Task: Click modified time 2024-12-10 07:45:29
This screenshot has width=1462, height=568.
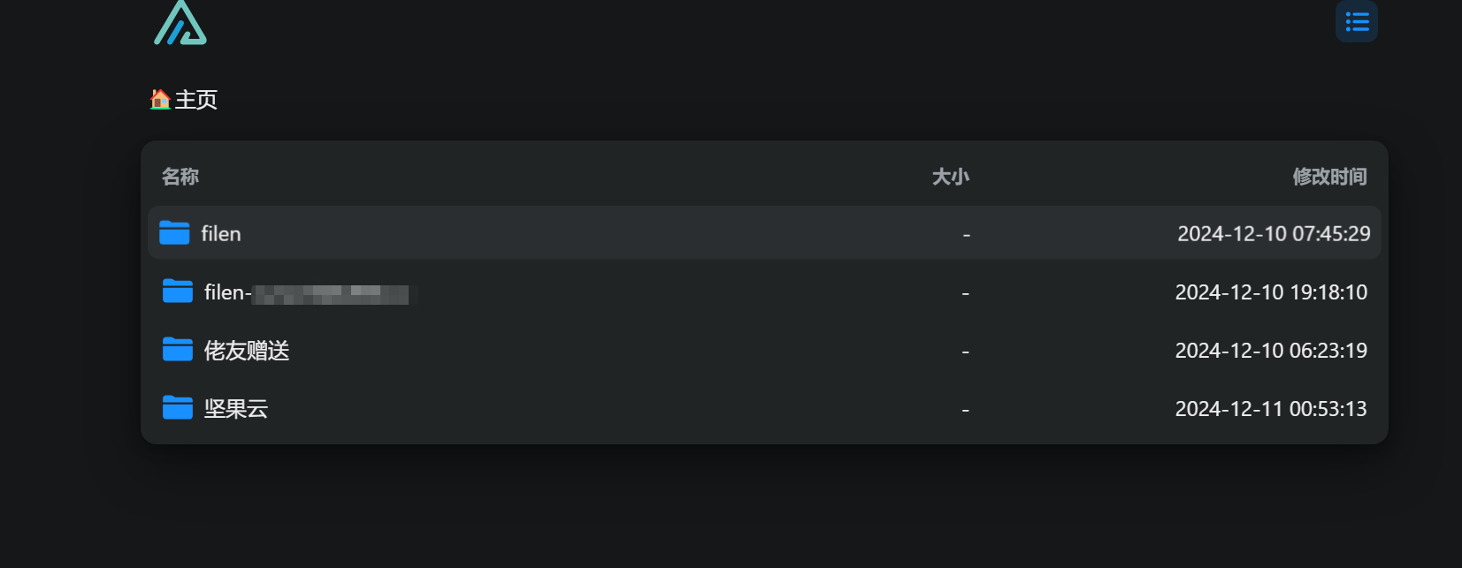Action: [x=1274, y=233]
